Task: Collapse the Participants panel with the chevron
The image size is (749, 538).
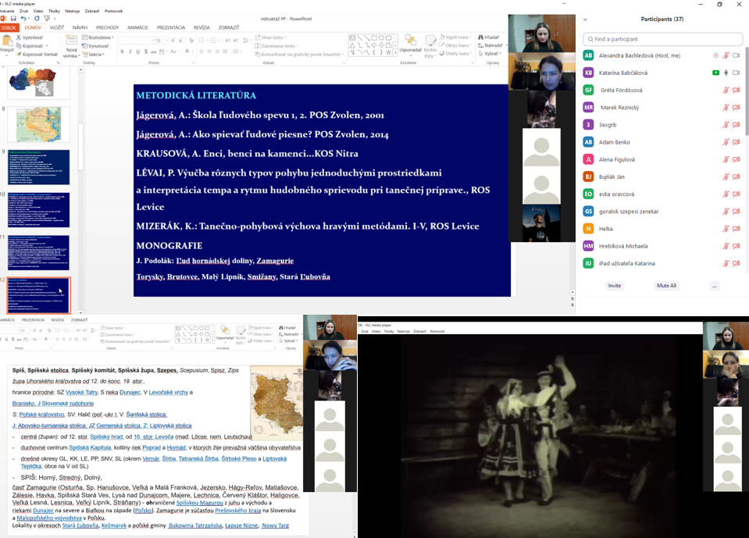Action: tap(587, 19)
